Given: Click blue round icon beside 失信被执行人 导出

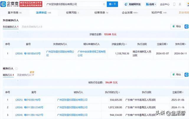Looking at the screenshot, I should (x=186, y=26).
